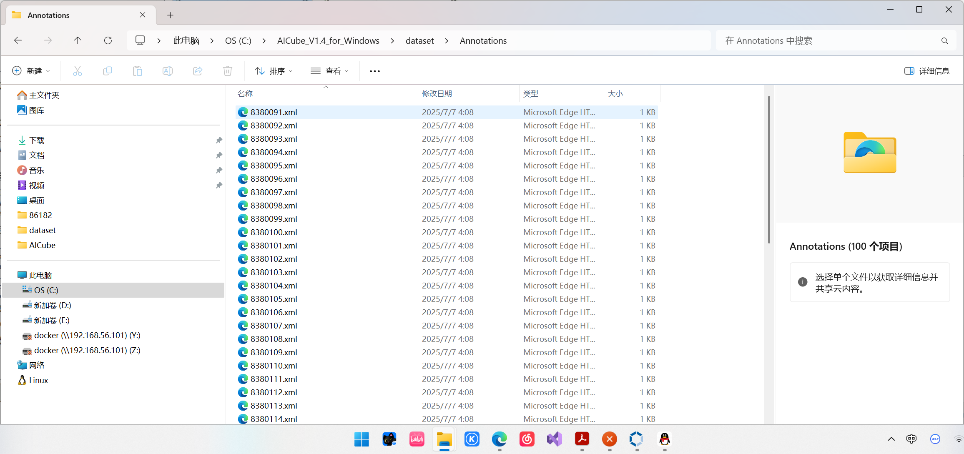Open 桌面 in the sidebar

click(x=31, y=200)
